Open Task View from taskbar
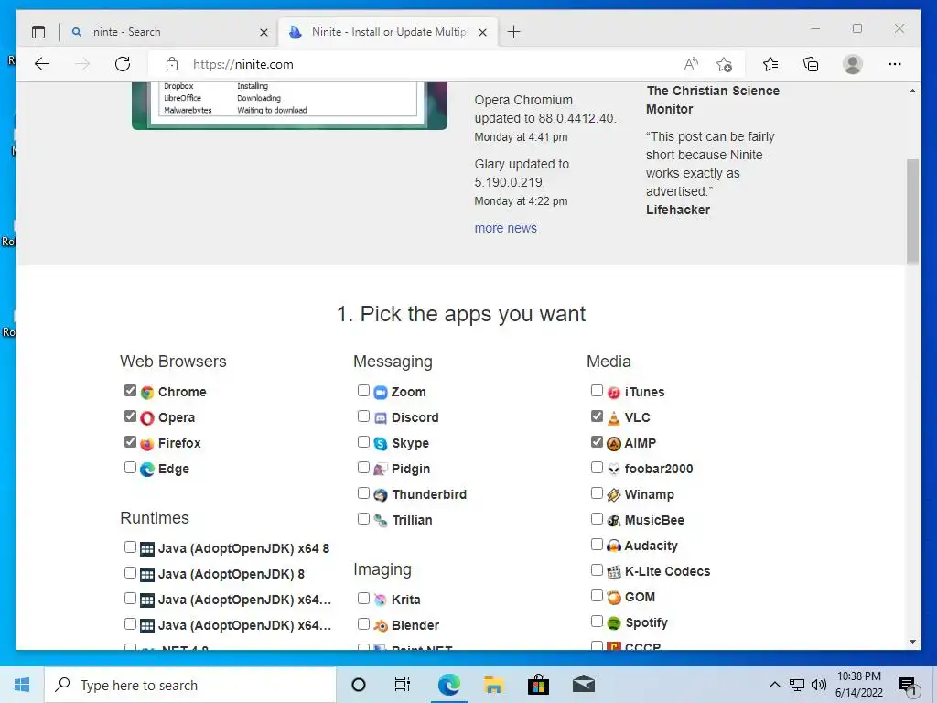The image size is (937, 703). 403,685
